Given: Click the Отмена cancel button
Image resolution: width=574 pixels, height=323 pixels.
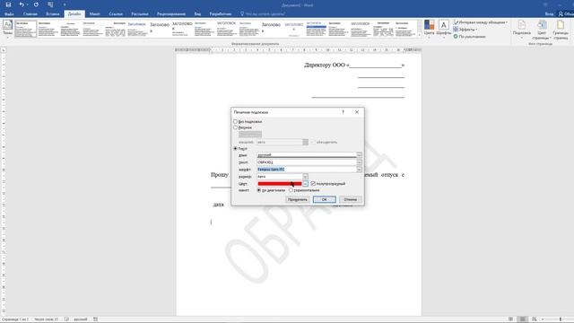Looking at the screenshot, I should click(351, 199).
